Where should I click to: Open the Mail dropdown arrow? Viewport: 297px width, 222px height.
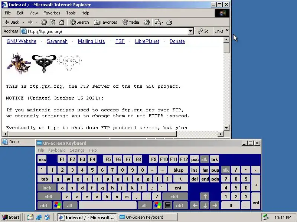tap(163, 22)
